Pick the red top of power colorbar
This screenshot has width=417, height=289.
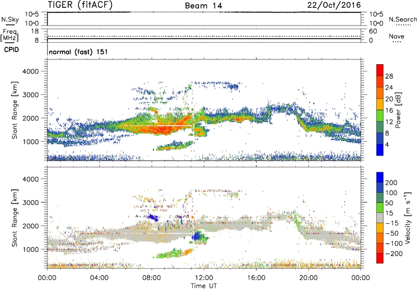pyautogui.click(x=380, y=70)
